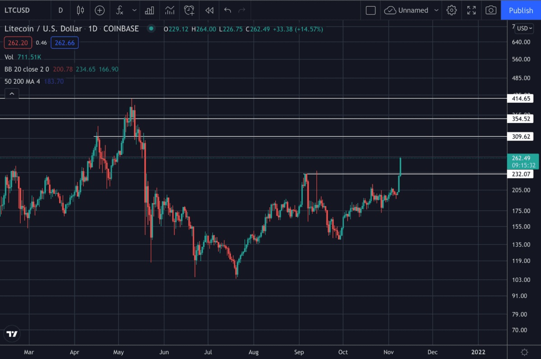
Task: Click the select layout square icon
Action: 371,10
